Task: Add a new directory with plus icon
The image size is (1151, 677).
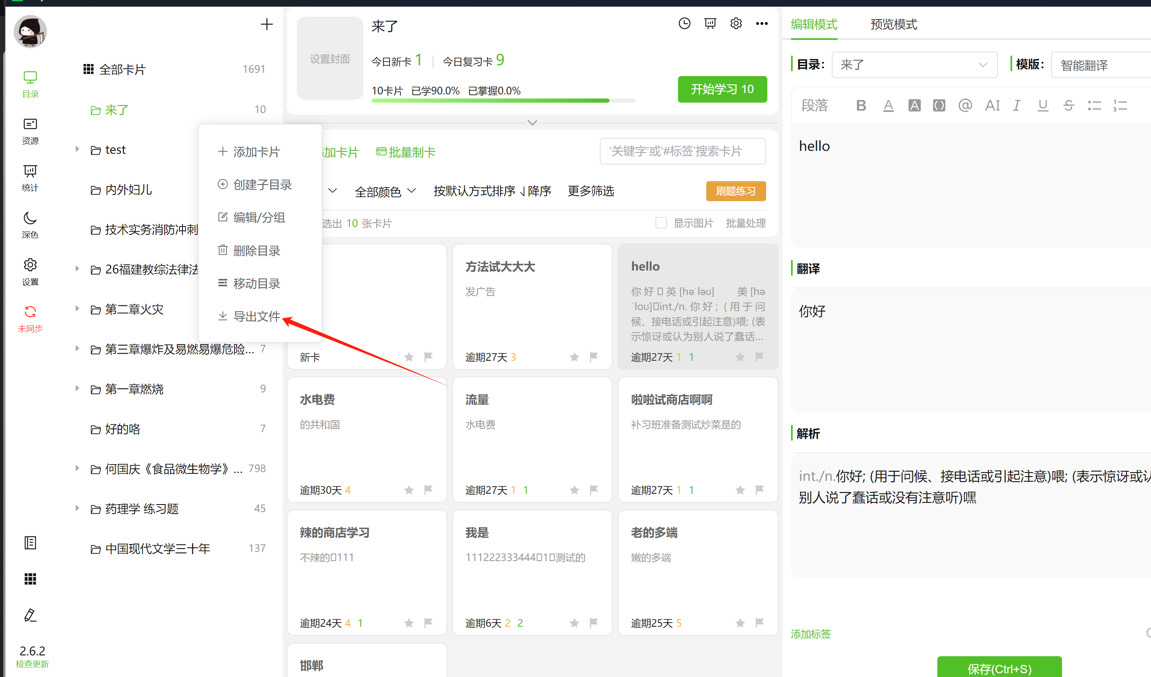Action: (x=267, y=24)
